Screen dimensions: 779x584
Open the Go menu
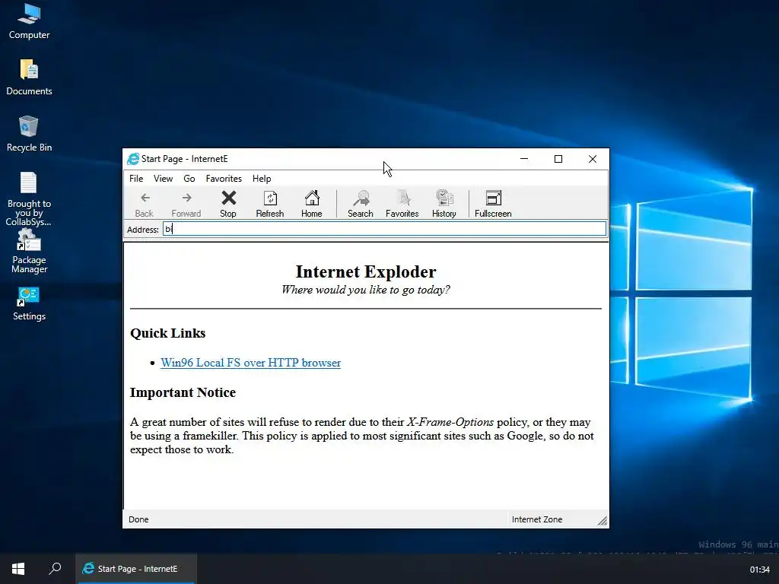(189, 179)
